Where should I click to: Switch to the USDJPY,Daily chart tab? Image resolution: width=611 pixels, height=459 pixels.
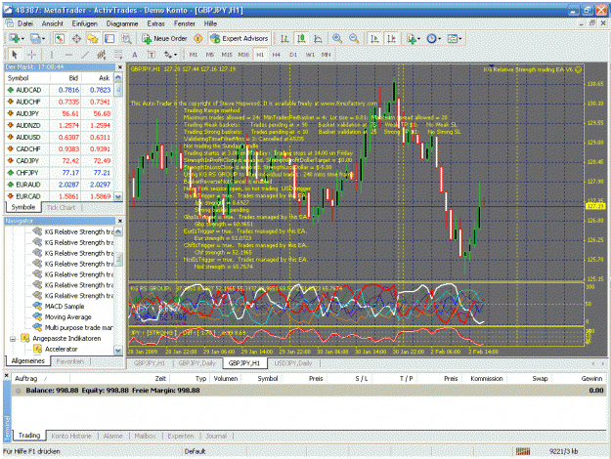pos(293,363)
